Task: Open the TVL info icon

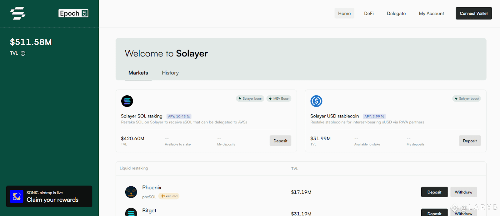Action: (23, 53)
